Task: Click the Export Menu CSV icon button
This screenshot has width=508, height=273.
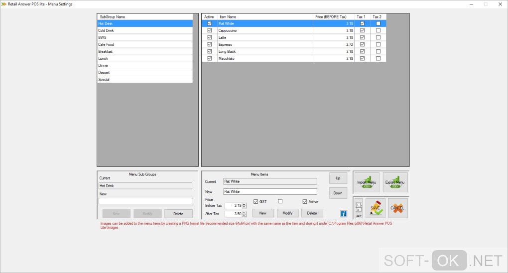Action: coord(395,182)
